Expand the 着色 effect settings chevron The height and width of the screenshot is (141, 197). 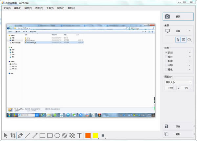point(190,70)
